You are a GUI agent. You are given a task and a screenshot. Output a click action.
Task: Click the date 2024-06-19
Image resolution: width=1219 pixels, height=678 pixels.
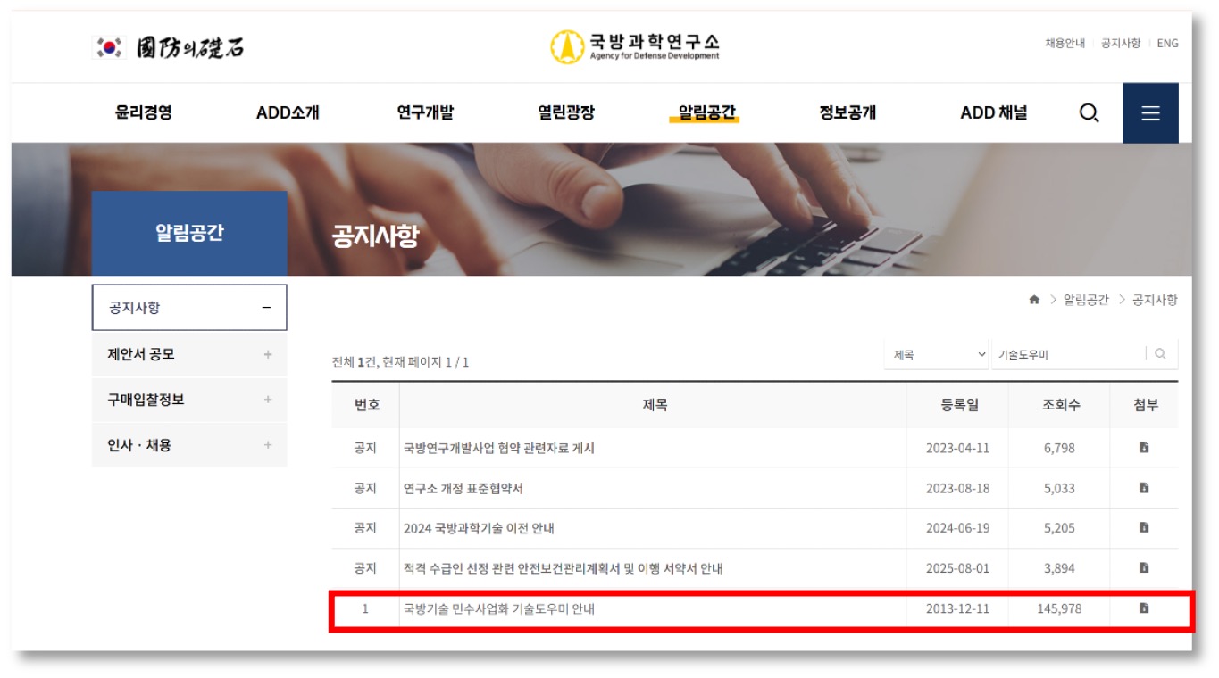point(957,528)
